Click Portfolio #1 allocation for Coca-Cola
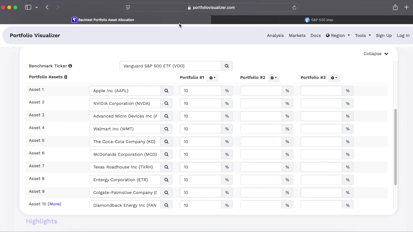This screenshot has height=232, width=413. (x=201, y=141)
